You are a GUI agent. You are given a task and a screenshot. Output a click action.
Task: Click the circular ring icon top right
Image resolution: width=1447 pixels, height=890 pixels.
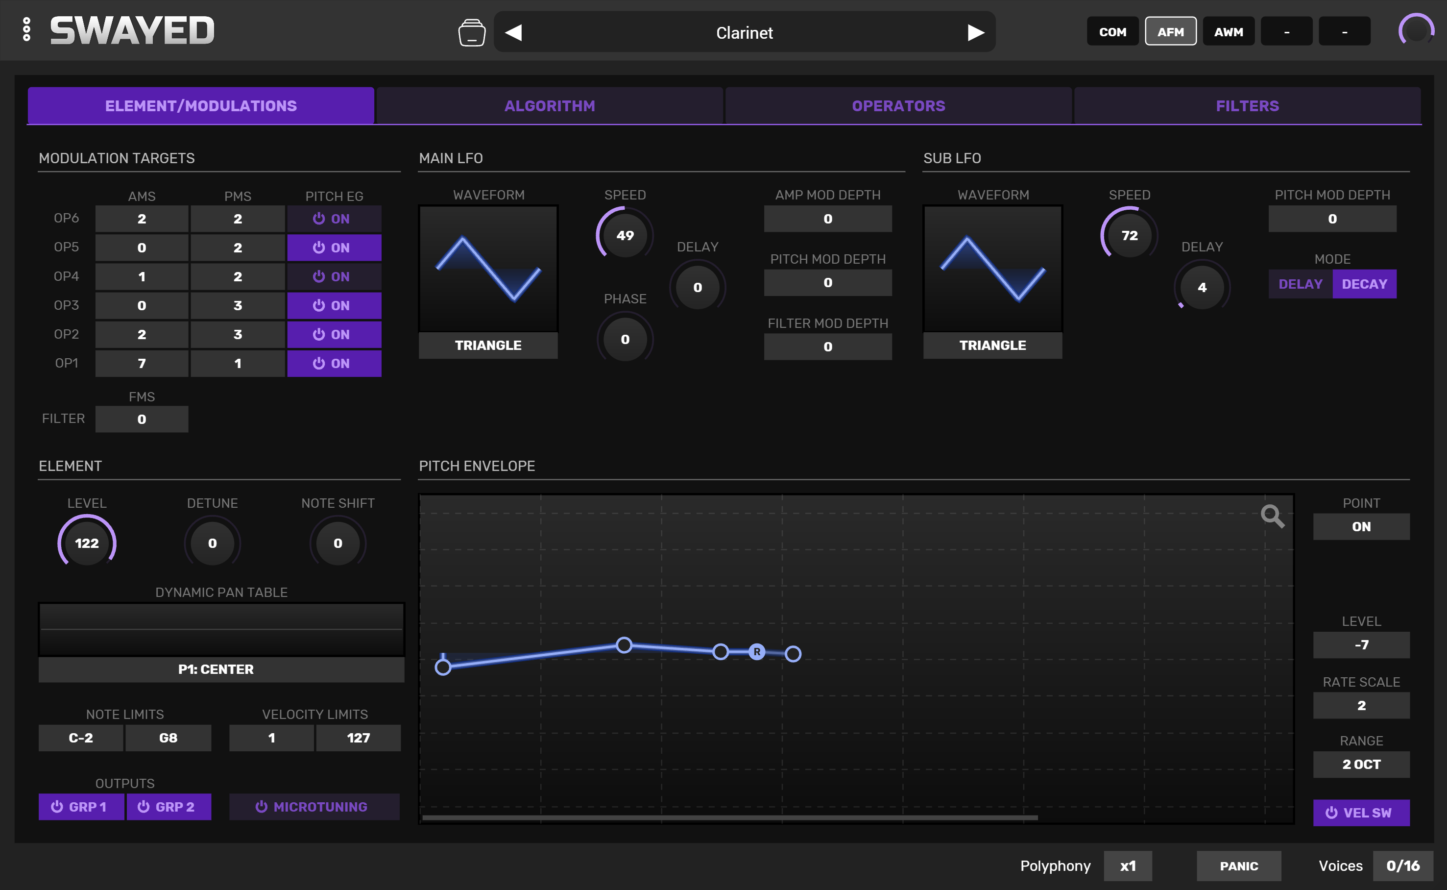tap(1415, 30)
